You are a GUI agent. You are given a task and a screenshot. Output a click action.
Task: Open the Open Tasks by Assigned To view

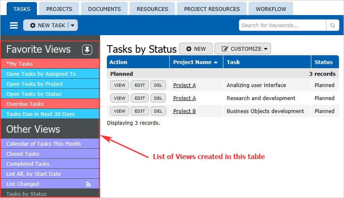50,74
